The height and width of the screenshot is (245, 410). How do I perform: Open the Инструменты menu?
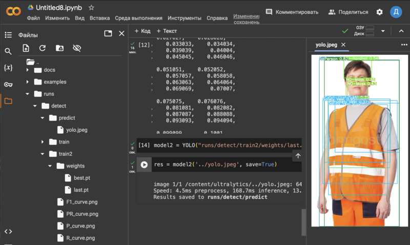click(184, 18)
